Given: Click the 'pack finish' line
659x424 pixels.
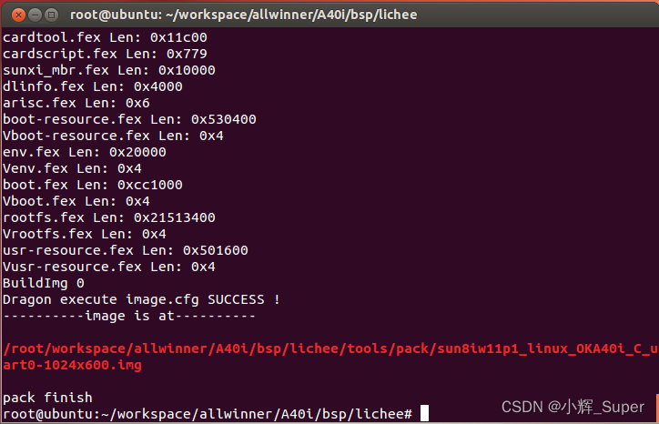Looking at the screenshot, I should point(47,398).
